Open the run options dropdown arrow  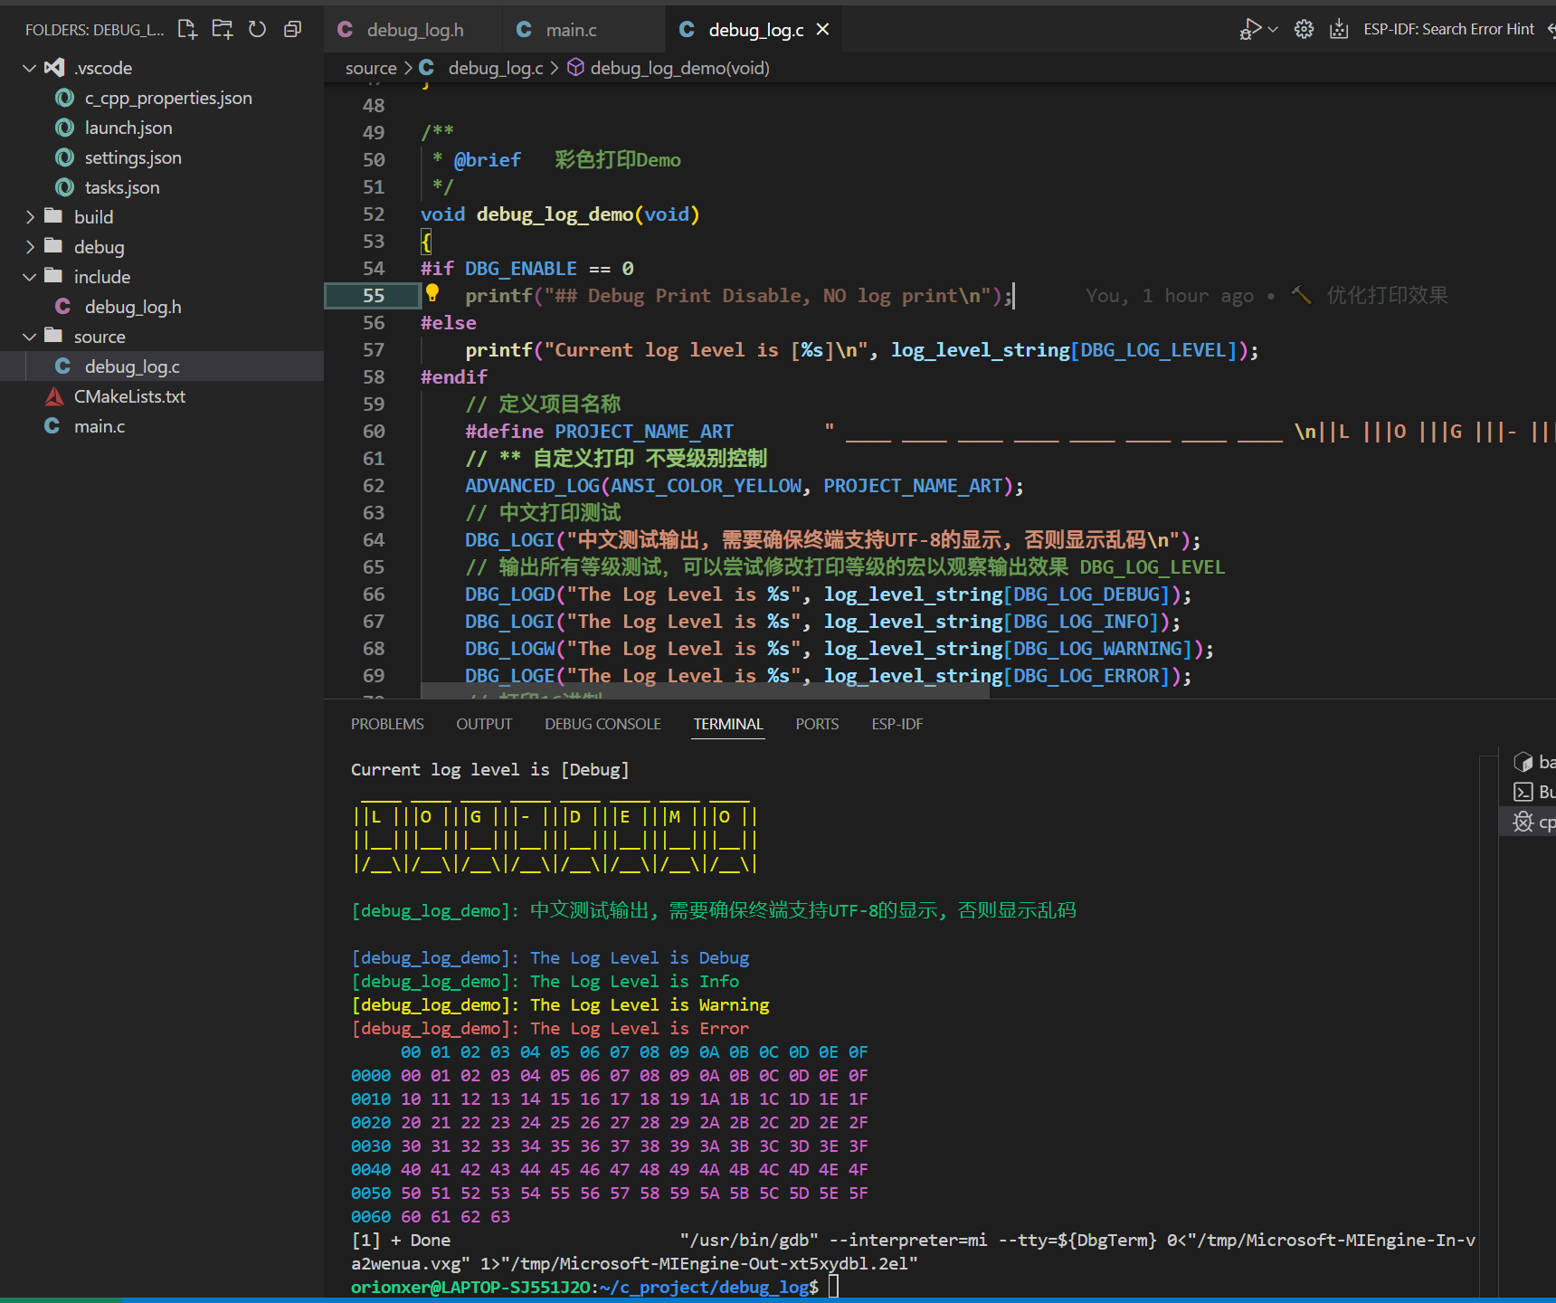1273,29
